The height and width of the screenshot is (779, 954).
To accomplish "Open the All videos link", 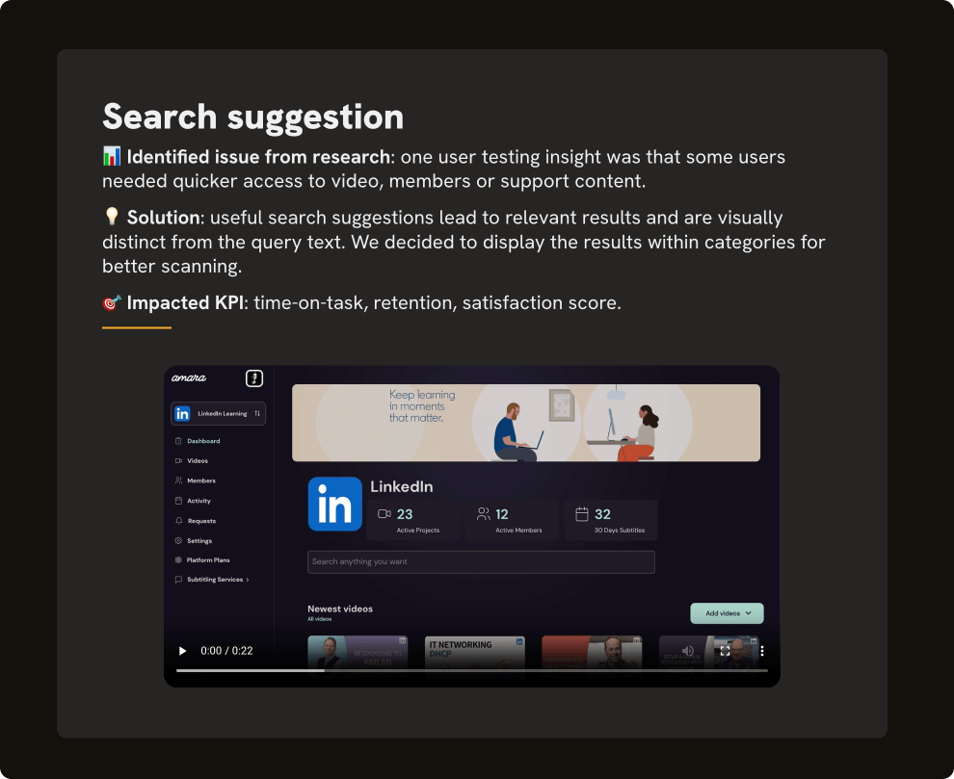I will [319, 619].
